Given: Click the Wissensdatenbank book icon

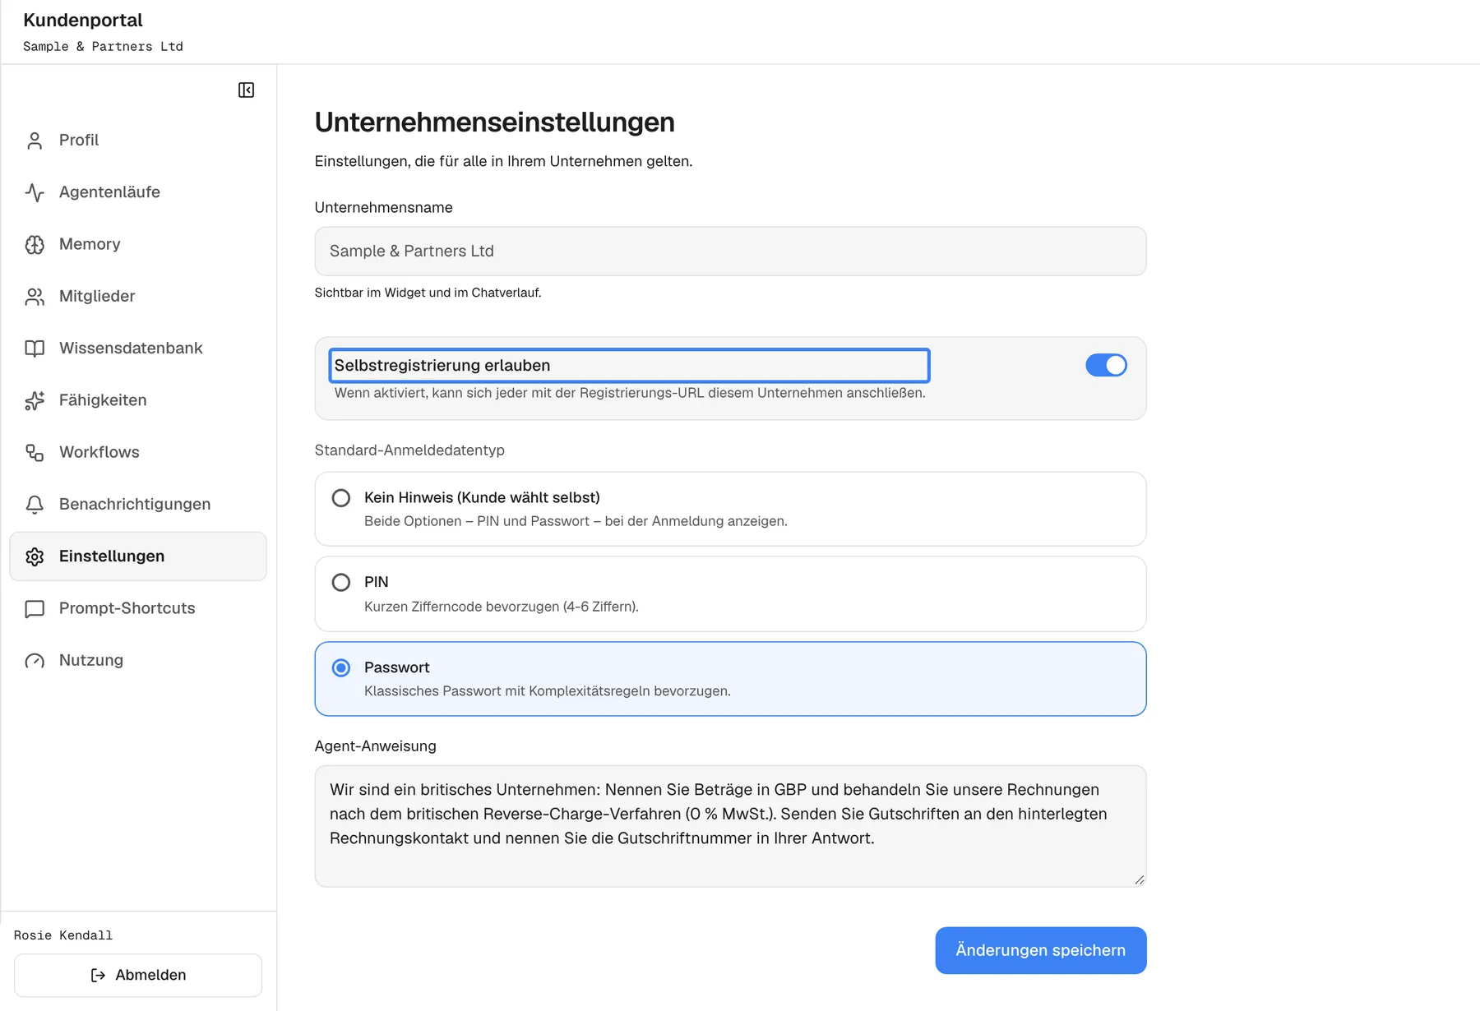Looking at the screenshot, I should pyautogui.click(x=35, y=349).
